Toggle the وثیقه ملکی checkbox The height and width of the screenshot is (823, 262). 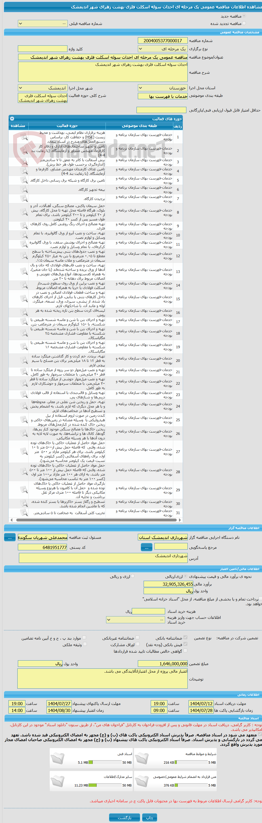coord(85,644)
